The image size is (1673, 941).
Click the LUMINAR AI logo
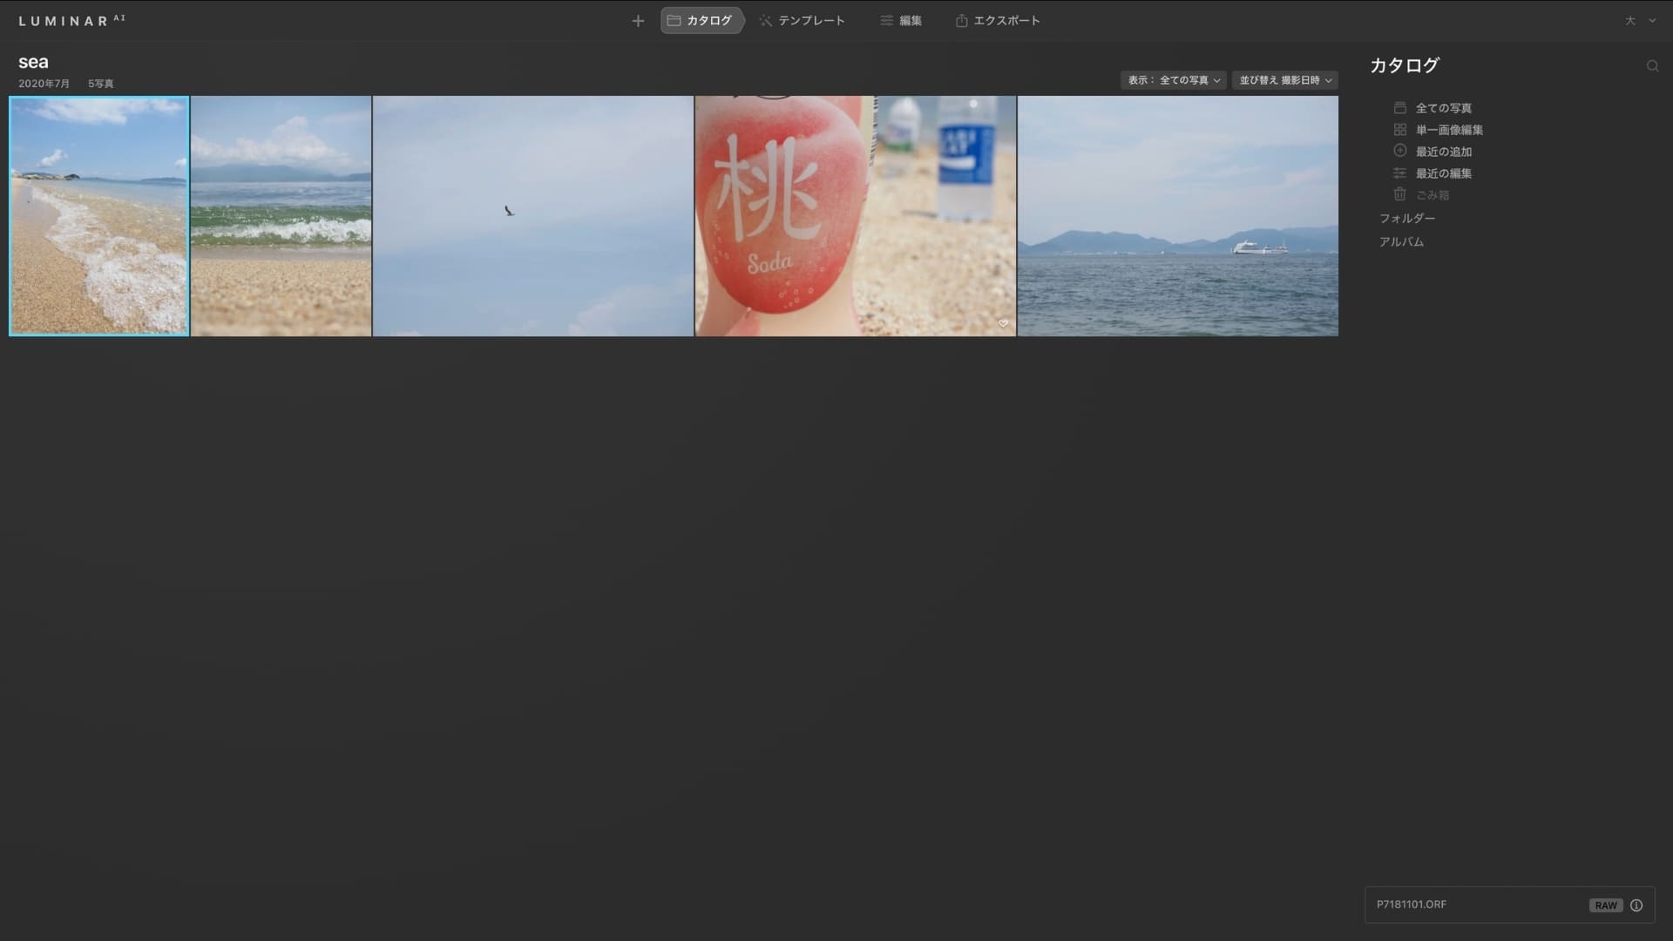point(71,20)
